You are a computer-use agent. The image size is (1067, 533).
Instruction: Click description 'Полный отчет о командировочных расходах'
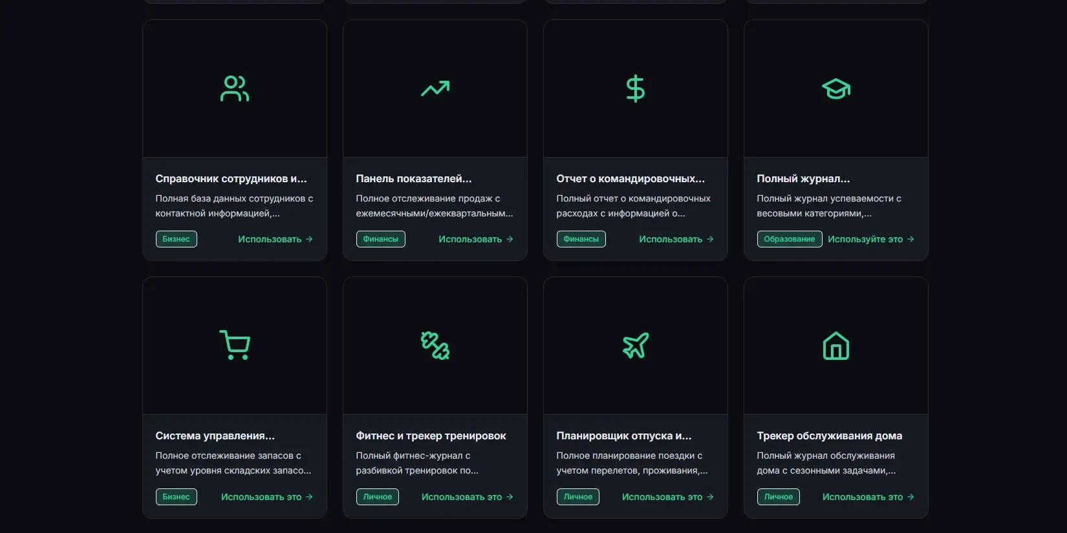click(x=634, y=205)
